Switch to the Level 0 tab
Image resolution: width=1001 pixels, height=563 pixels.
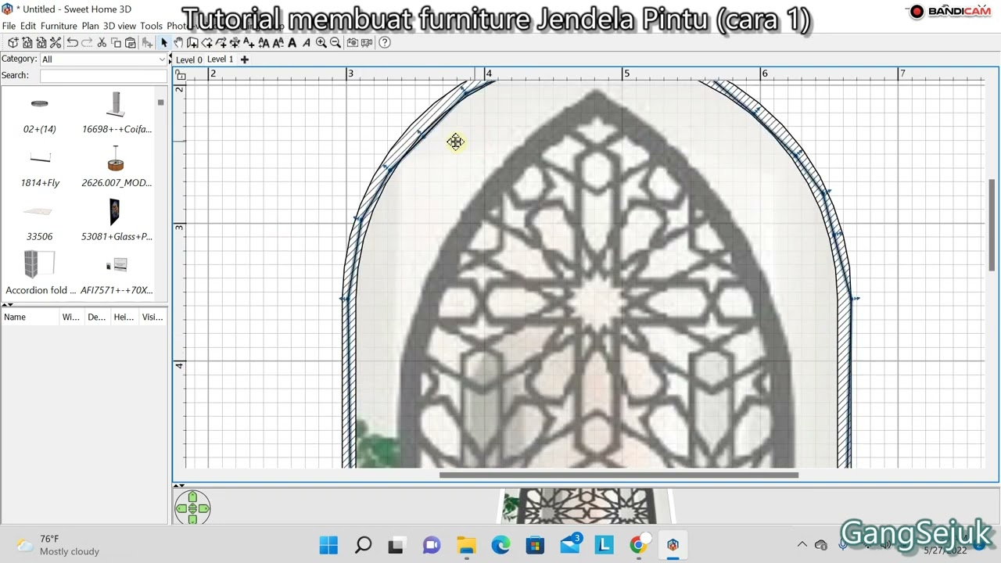click(x=189, y=59)
